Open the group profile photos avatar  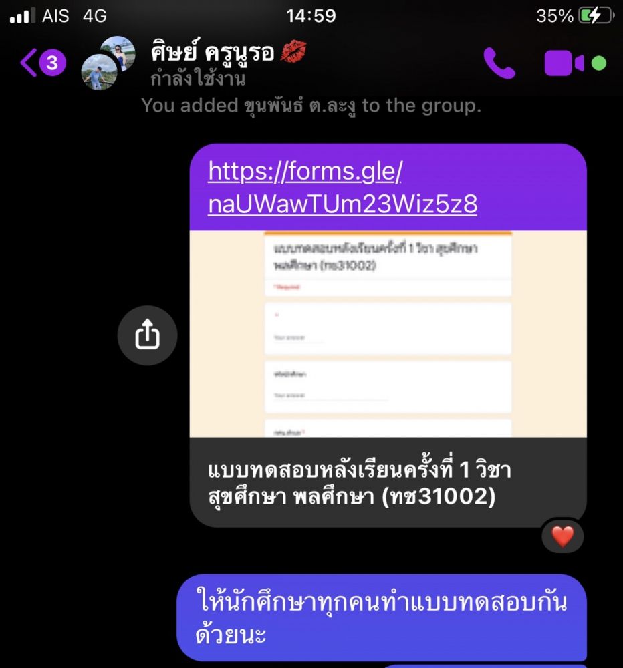[108, 63]
